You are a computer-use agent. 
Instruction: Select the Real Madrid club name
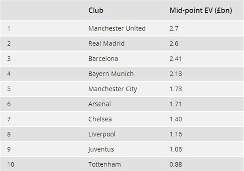106,43
